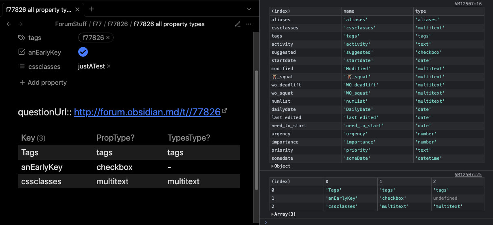Open VM12507:25 source link in console
This screenshot has height=225, width=493.
click(x=468, y=174)
